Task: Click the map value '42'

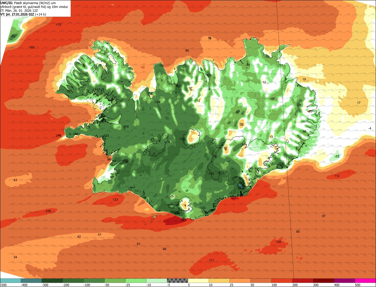Action: (79, 237)
